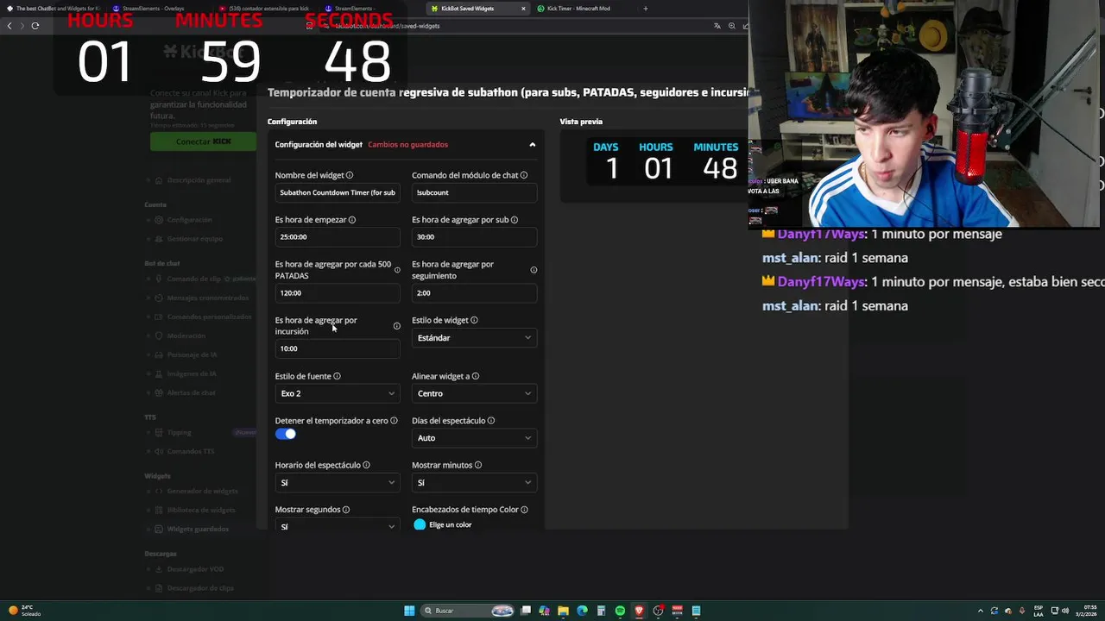Viewport: 1105px width, 621px height.
Task: Open the Horario del espectáculo dropdown
Action: (x=338, y=483)
